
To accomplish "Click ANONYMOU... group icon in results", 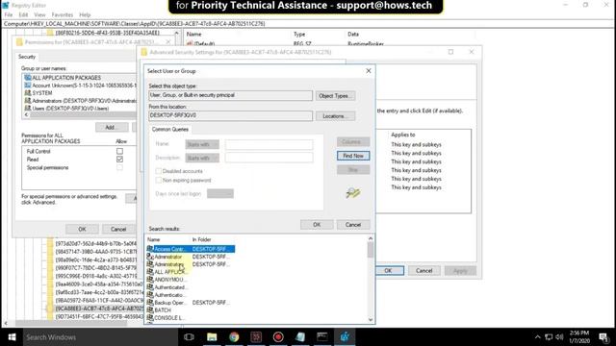I will click(x=150, y=280).
